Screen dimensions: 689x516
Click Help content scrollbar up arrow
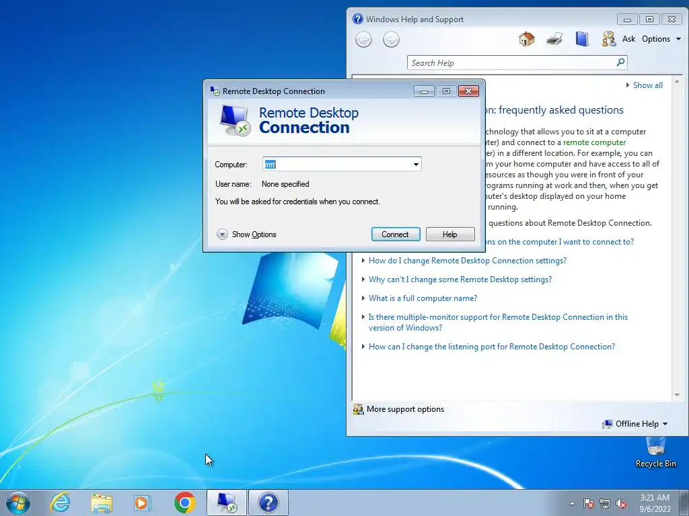pyautogui.click(x=677, y=81)
